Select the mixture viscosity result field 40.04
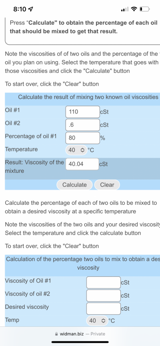This screenshot has width=160, height=346. click(x=82, y=164)
